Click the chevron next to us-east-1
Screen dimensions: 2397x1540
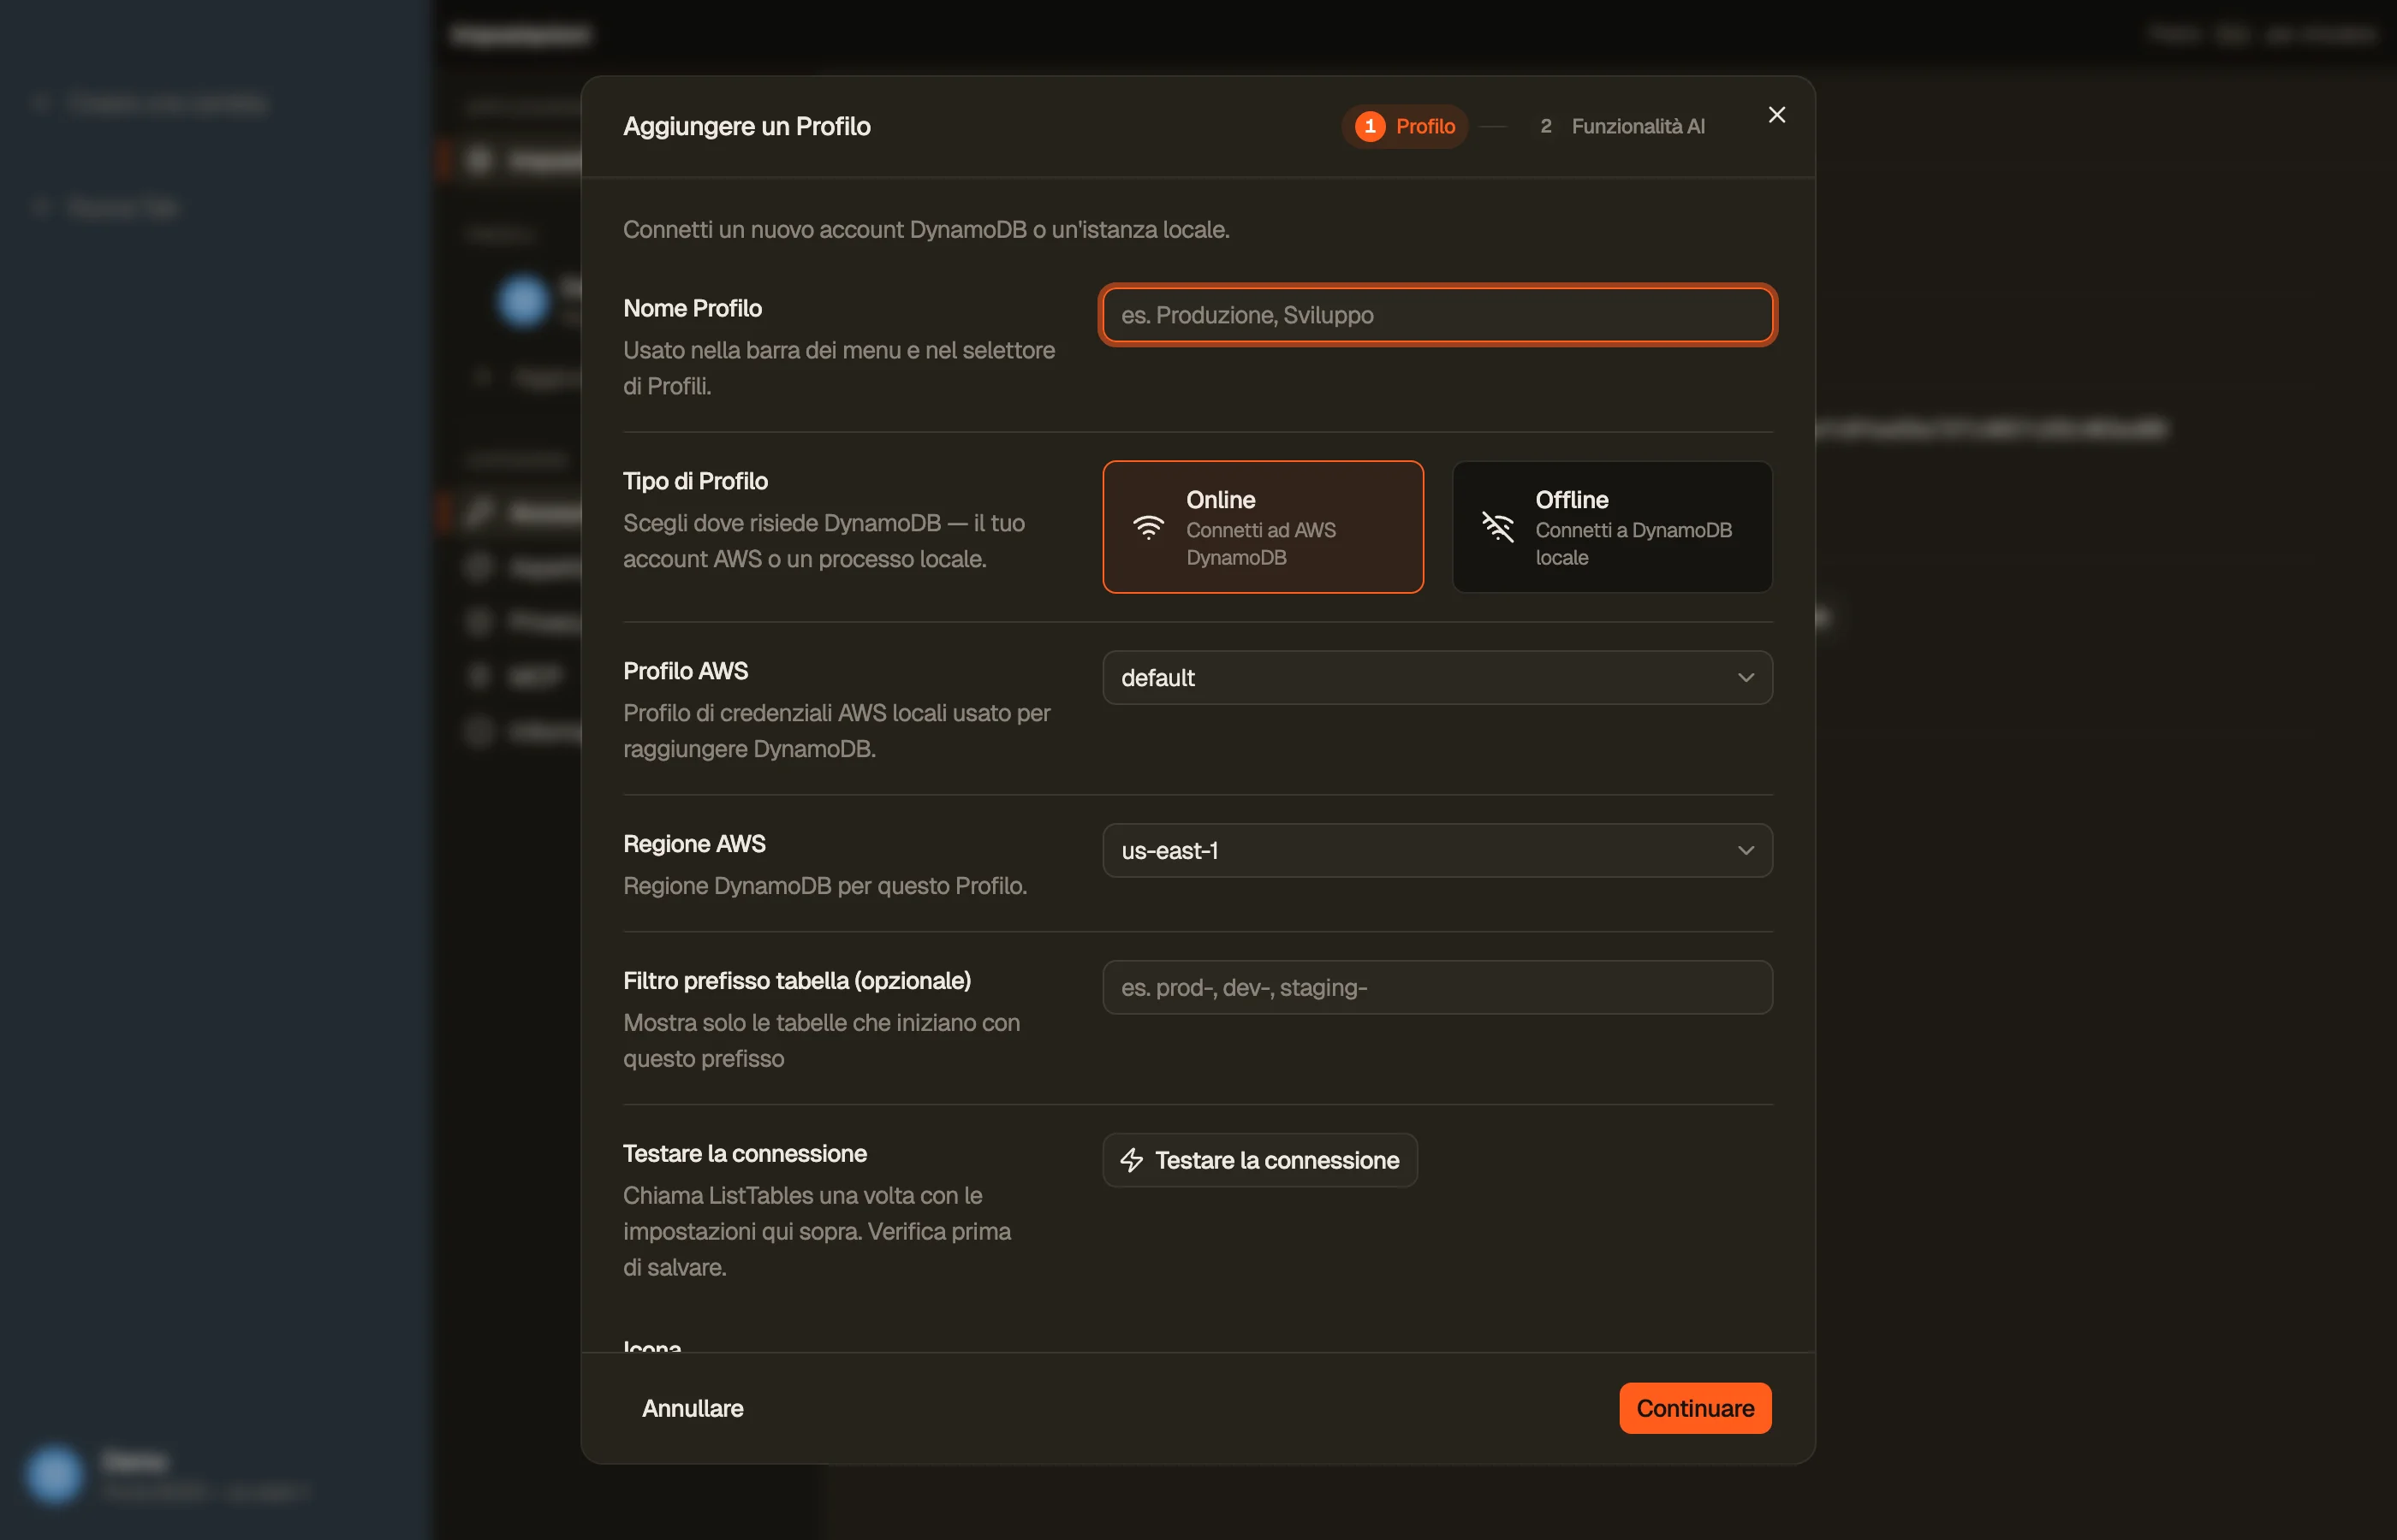coord(1745,851)
